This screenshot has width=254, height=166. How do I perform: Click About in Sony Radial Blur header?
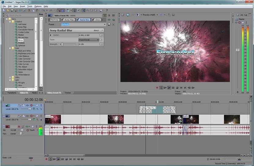tap(96, 30)
